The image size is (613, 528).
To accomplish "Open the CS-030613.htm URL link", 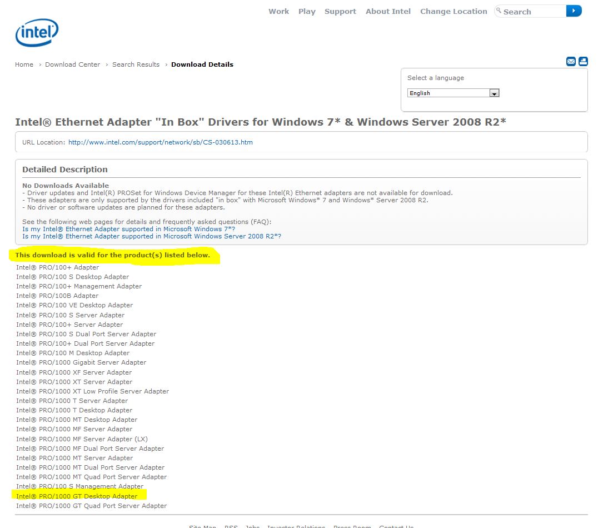I will click(x=160, y=142).
